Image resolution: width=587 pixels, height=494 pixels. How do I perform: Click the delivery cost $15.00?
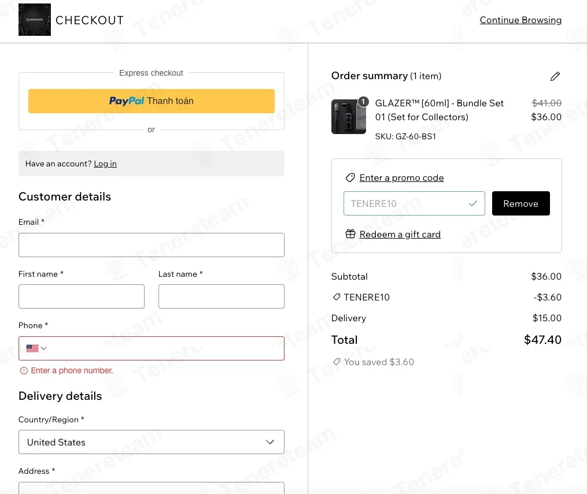547,318
